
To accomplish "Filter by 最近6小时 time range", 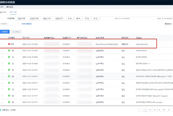I will coord(59,18).
